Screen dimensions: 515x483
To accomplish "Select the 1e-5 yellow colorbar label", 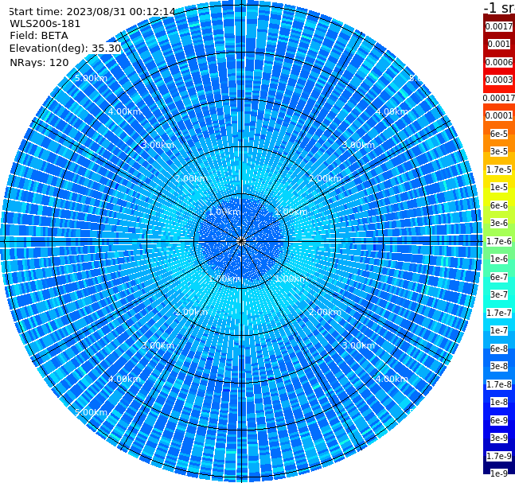I will click(499, 187).
